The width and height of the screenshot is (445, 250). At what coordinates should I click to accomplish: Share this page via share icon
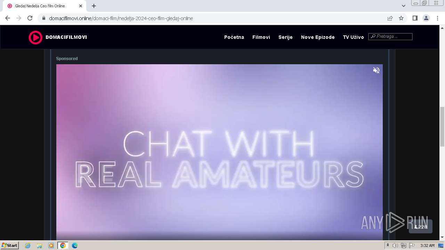(x=390, y=18)
